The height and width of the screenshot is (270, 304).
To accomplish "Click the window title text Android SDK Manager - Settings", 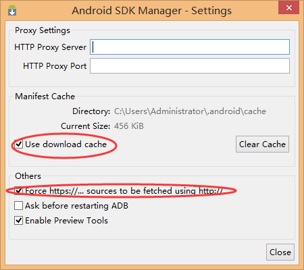I will [x=152, y=11].
